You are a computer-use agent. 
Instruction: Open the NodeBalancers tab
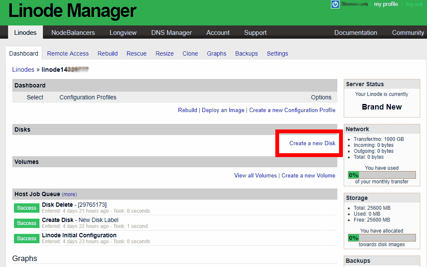coord(73,32)
